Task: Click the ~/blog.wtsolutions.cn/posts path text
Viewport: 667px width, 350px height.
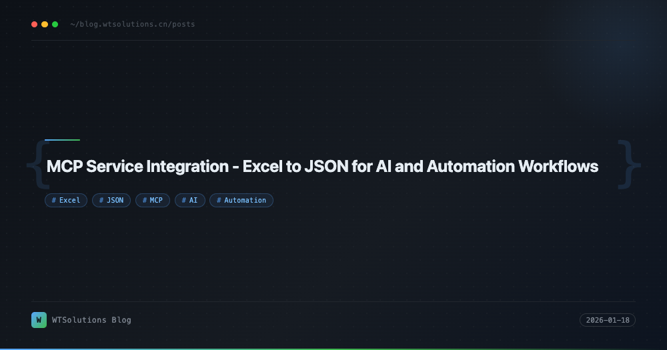Action: pos(133,24)
